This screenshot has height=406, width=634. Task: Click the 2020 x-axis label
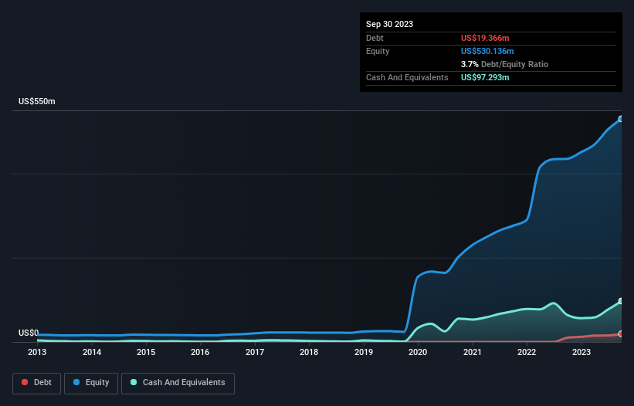coord(418,352)
